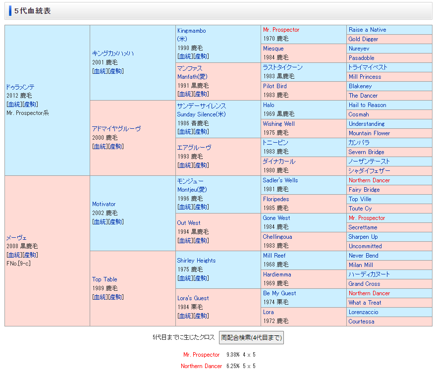Click the Raise a Native link

[x=367, y=30]
